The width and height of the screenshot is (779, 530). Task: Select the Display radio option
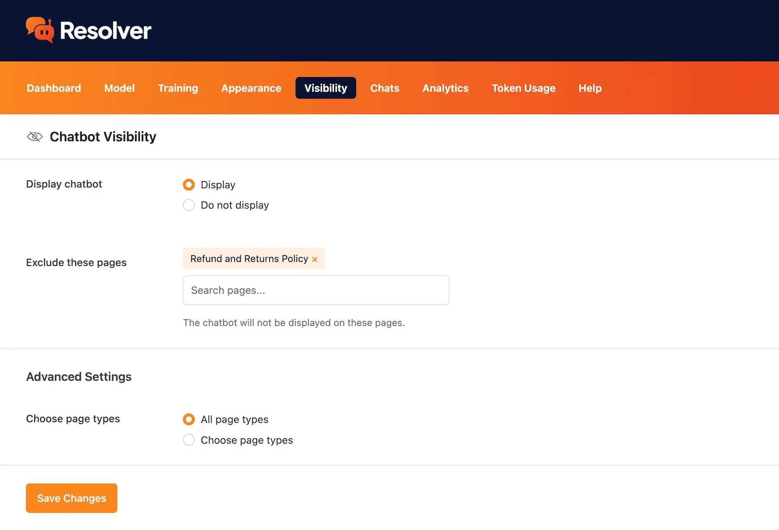(x=189, y=185)
